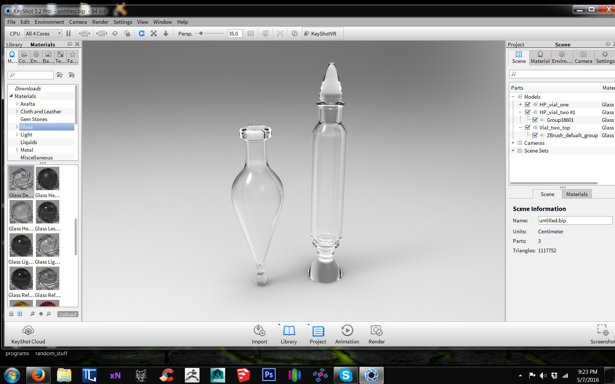Open the Environment menu

click(x=49, y=22)
